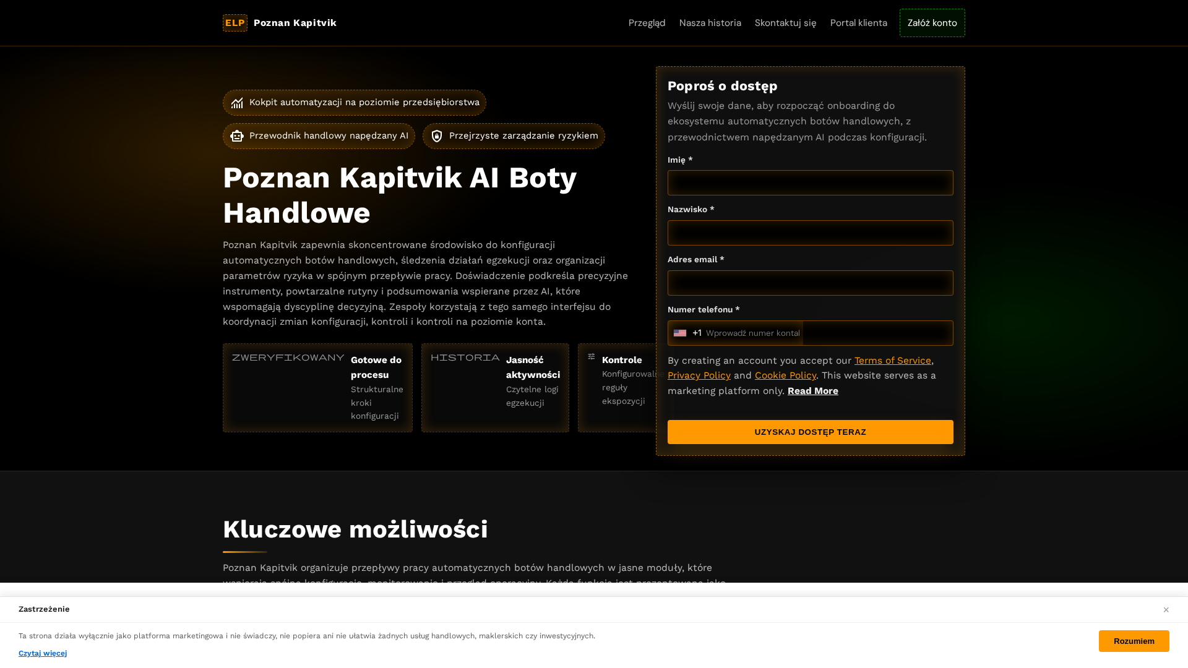This screenshot has width=1188, height=668.
Task: Submit with Uzyskaj dostęp teraz button
Action: pyautogui.click(x=810, y=432)
